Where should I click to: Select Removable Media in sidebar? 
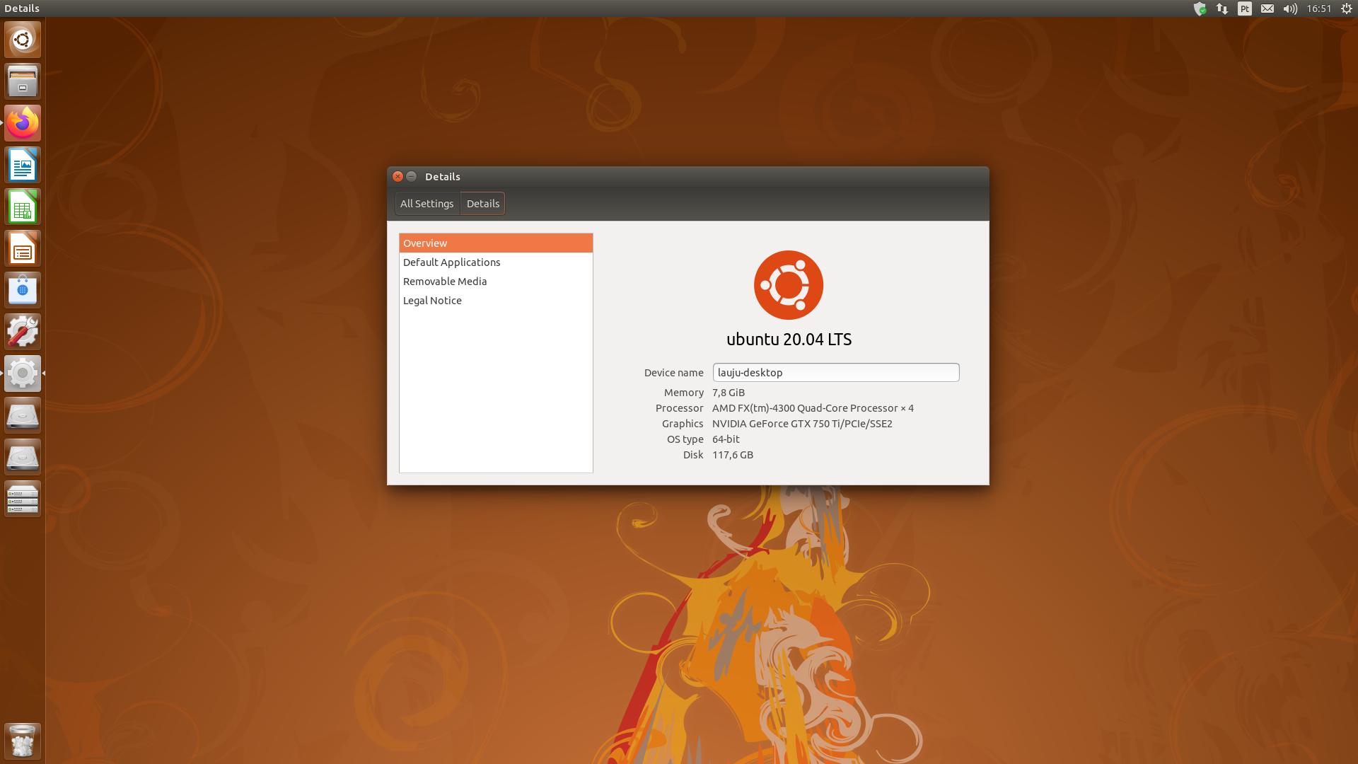click(445, 282)
